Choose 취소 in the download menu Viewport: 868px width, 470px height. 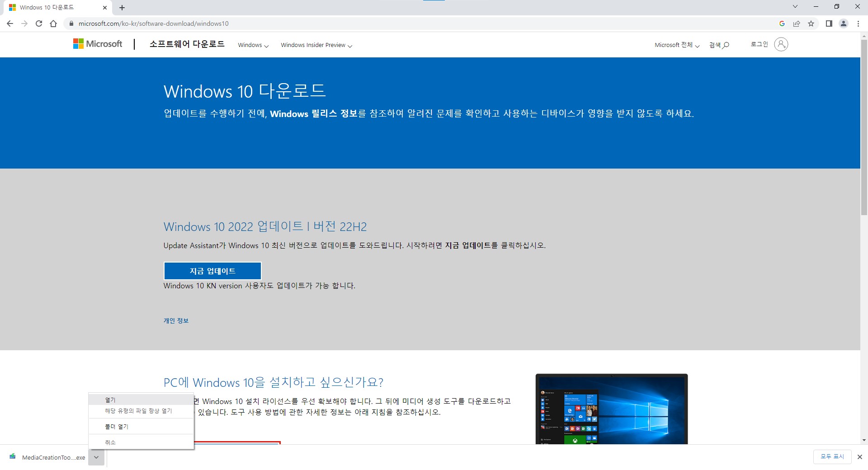141,442
